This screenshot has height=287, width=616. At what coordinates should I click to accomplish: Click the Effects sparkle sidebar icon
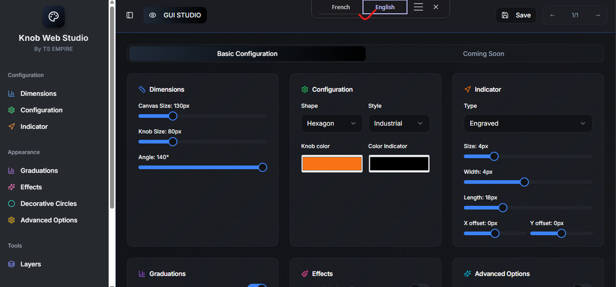[11, 187]
